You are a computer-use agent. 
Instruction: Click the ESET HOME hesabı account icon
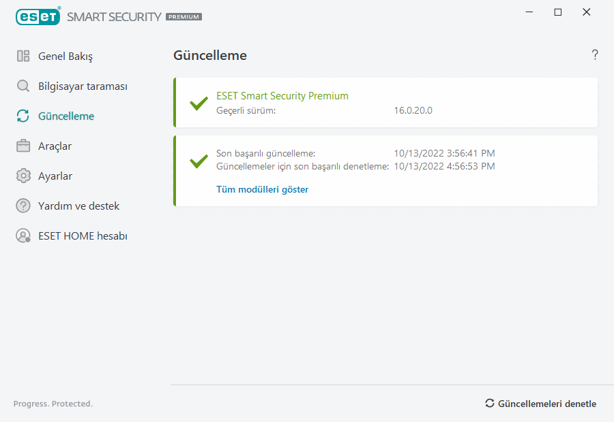(x=23, y=236)
